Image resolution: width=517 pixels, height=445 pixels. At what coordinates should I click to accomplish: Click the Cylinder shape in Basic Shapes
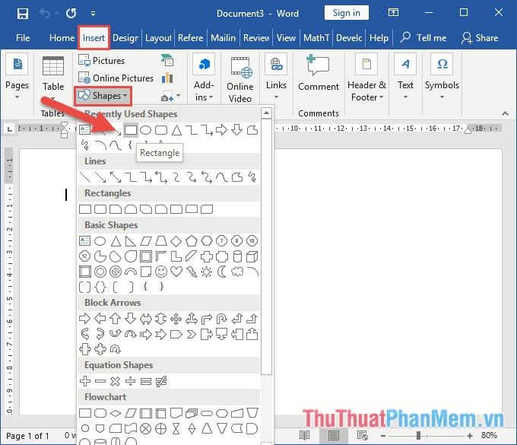pos(237,256)
